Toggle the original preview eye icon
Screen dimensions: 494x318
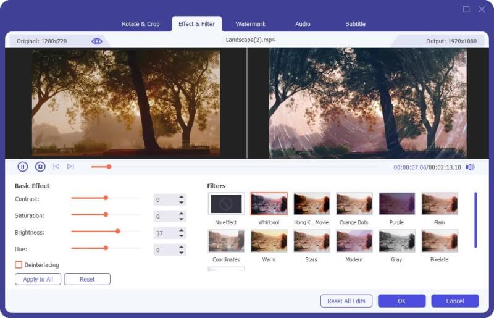[x=97, y=41]
